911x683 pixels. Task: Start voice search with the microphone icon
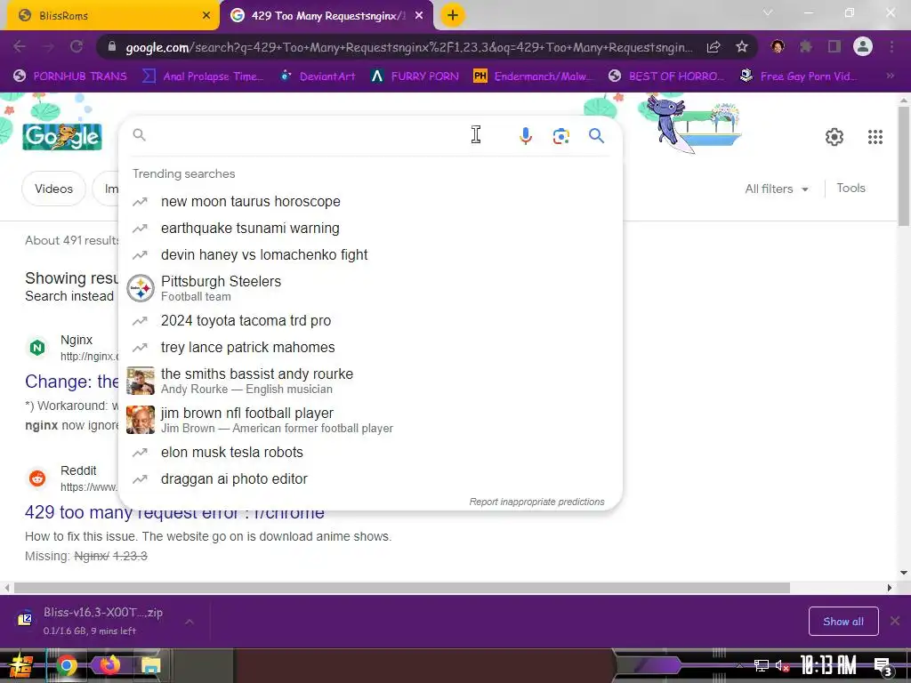point(525,136)
